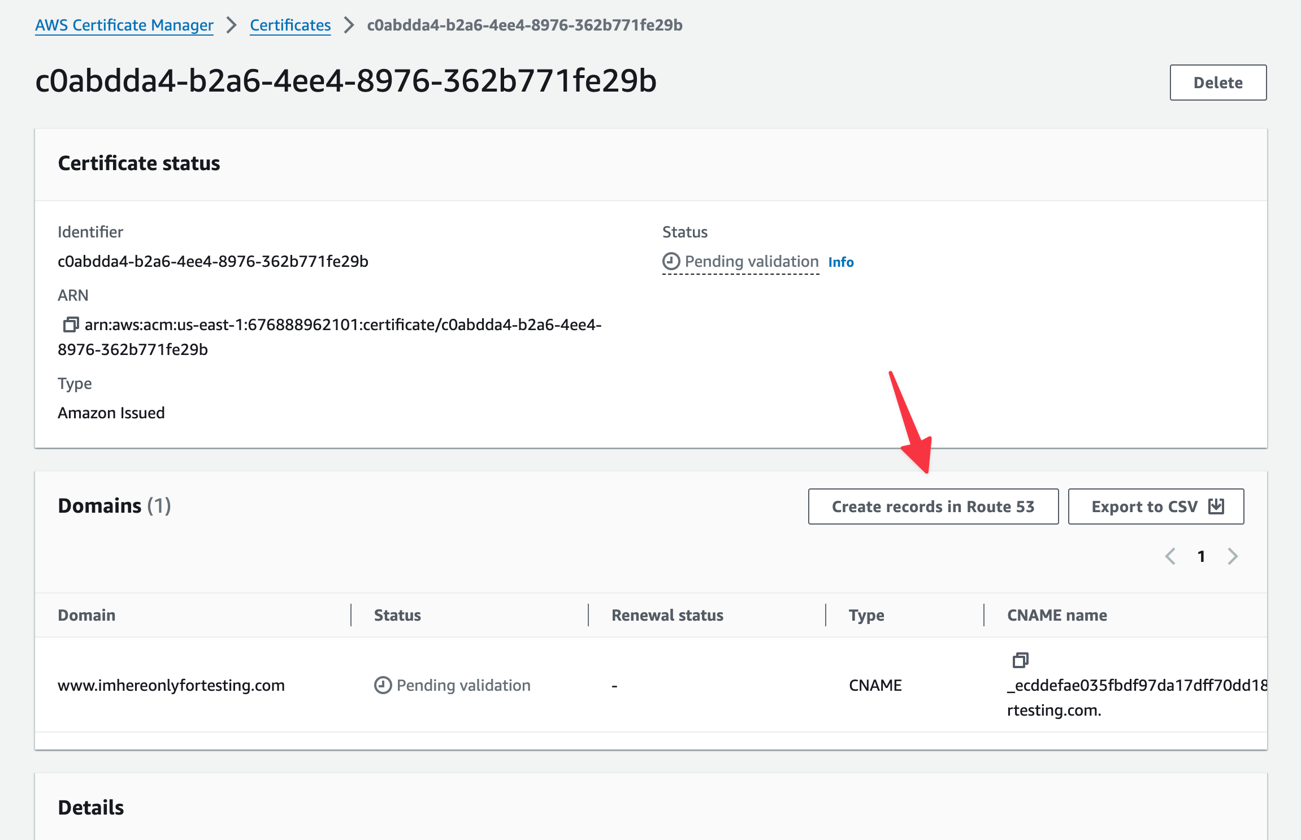1301x840 pixels.
Task: Go to next page of domains
Action: point(1233,556)
